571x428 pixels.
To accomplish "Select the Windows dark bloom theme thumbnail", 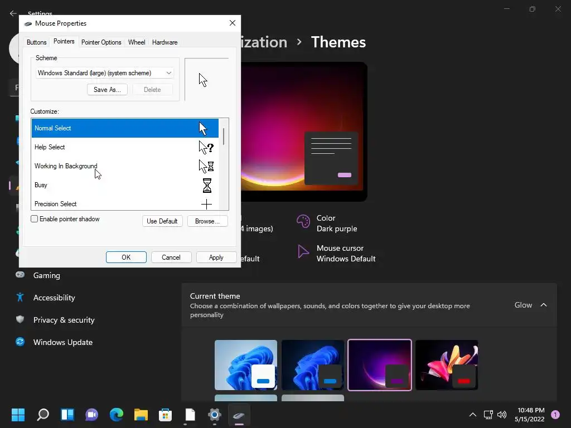I will [312, 365].
